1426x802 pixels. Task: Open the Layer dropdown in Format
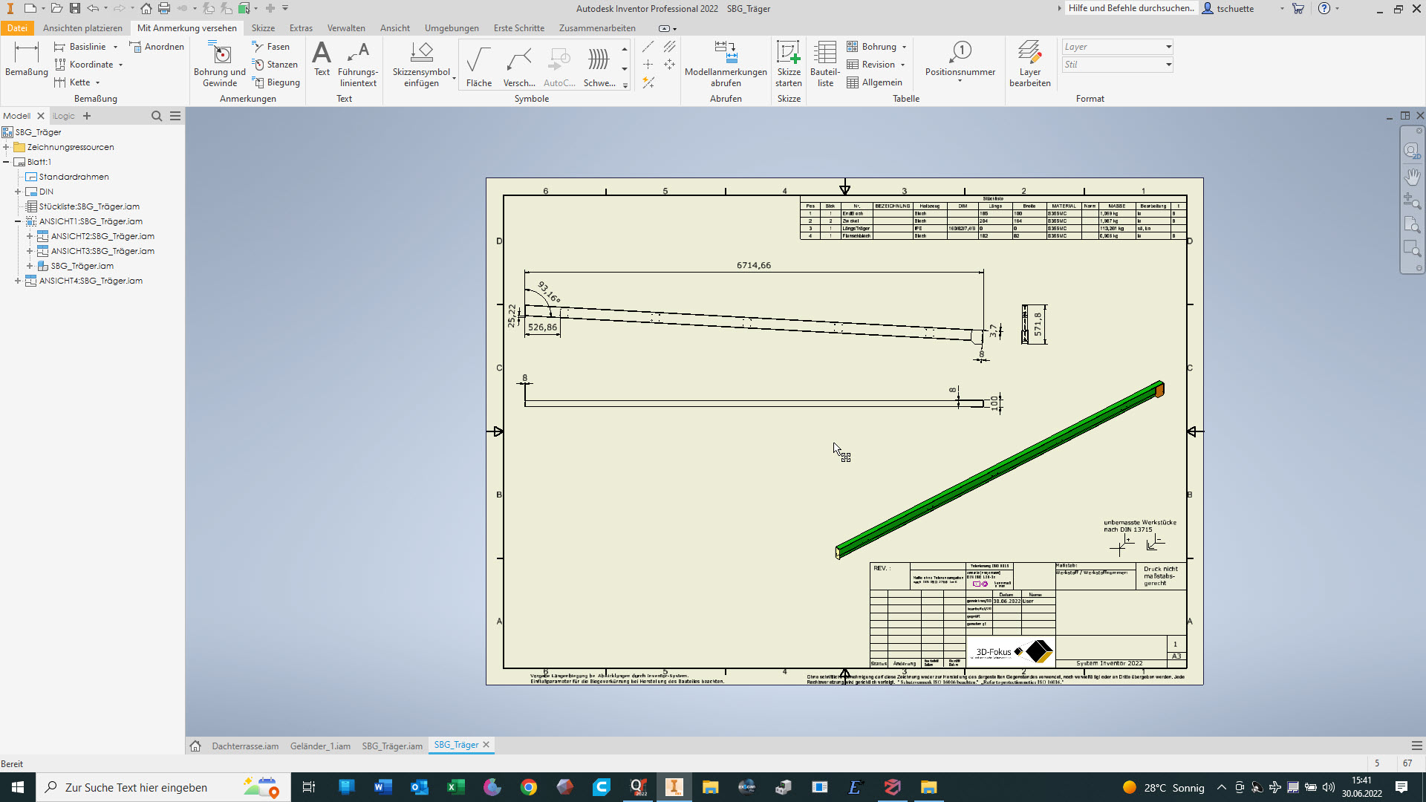(1168, 47)
